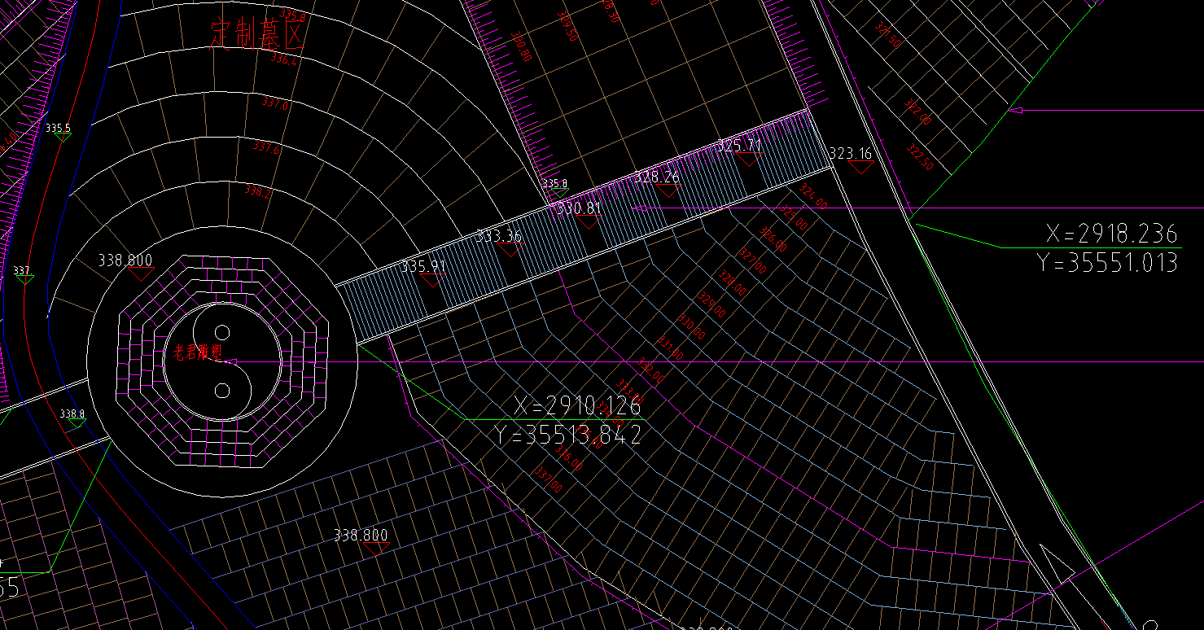Screen dimensions: 1204x630
Task: Select stair elevation label 333.36
Action: pyautogui.click(x=499, y=237)
